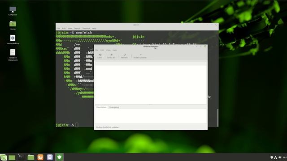The image size is (287, 161).
Task: Click the terminal window scrollbar
Action: point(218,118)
